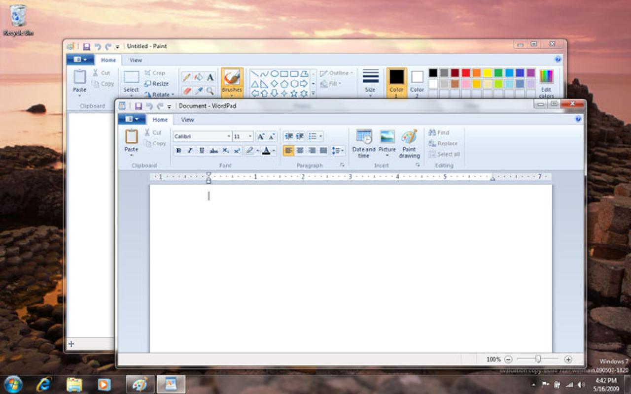The image size is (631, 394).
Task: Toggle Superscript formatting in WordPad
Action: [x=237, y=151]
